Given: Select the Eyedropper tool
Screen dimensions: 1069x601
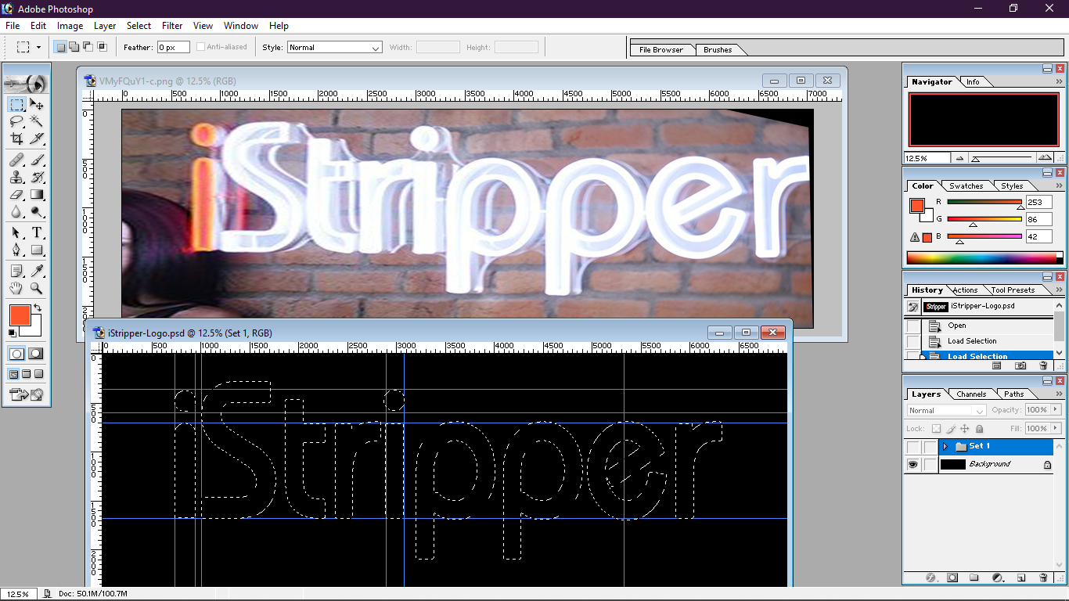Looking at the screenshot, I should [36, 271].
